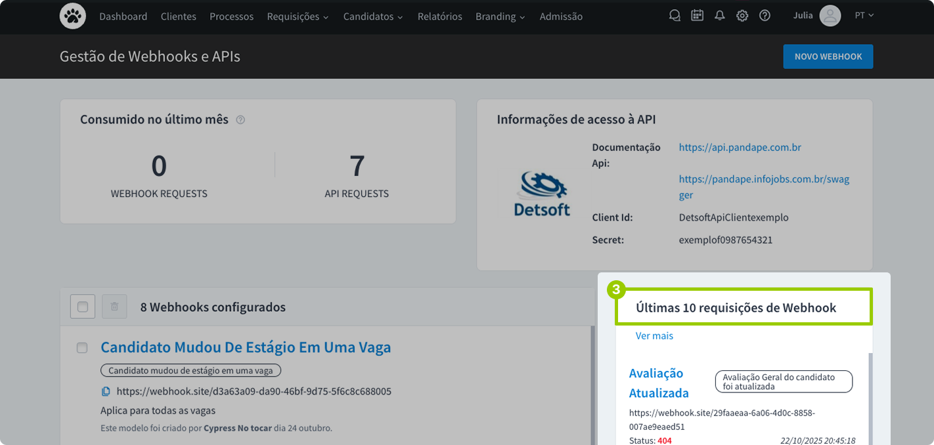Click info icon beside Consumido no último mês
934x445 pixels.
click(240, 120)
